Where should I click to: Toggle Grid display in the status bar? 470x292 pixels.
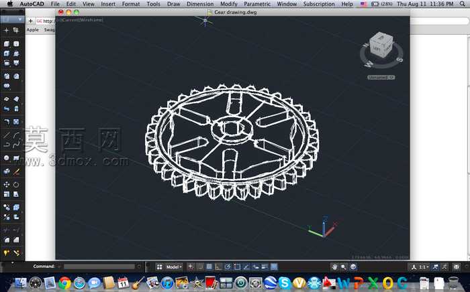pyautogui.click(x=209, y=267)
